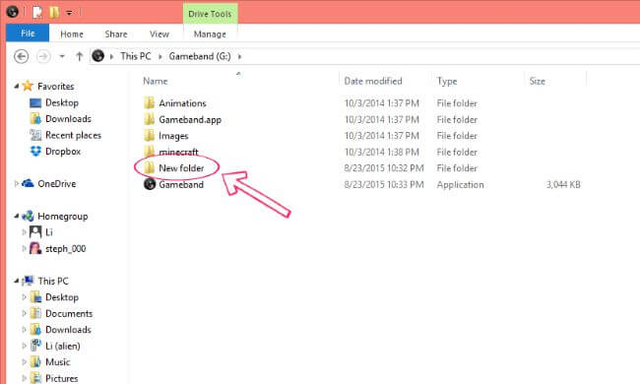
Task: Click the Gameband application name
Action: tap(181, 184)
